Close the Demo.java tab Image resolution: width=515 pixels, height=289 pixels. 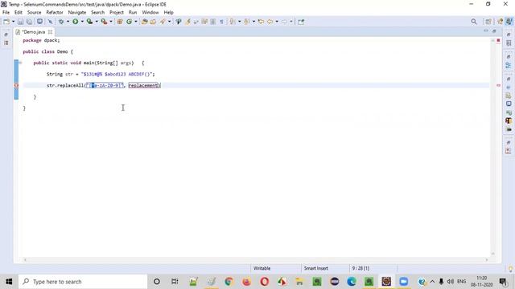[50, 32]
